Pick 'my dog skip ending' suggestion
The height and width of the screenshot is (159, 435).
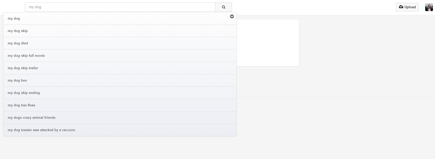24,93
